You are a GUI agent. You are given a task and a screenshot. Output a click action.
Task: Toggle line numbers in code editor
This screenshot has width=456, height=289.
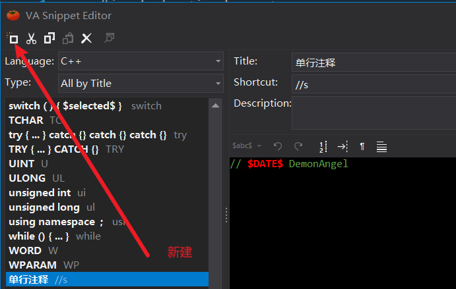click(x=323, y=147)
